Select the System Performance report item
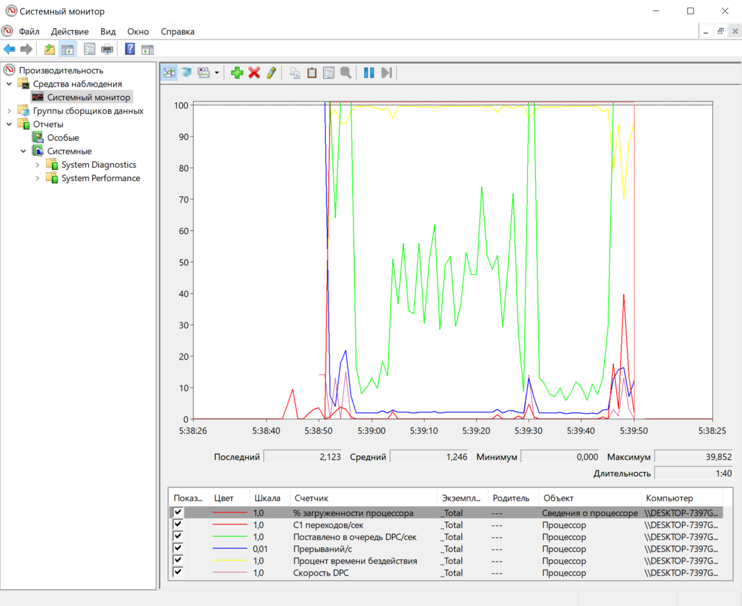The width and height of the screenshot is (742, 606). (x=100, y=178)
